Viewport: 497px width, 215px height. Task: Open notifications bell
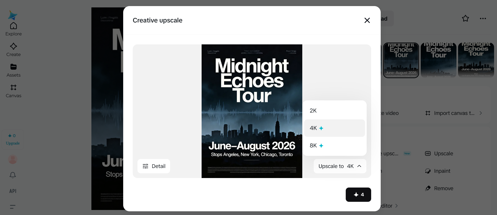pyautogui.click(x=13, y=175)
